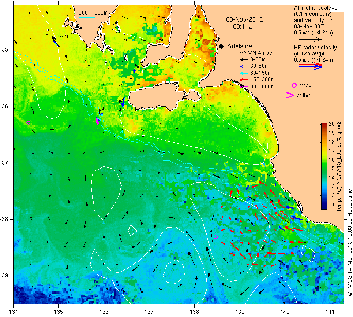Click the '135' longitude axis label
The width and height of the screenshot is (353, 317).
coord(59,312)
